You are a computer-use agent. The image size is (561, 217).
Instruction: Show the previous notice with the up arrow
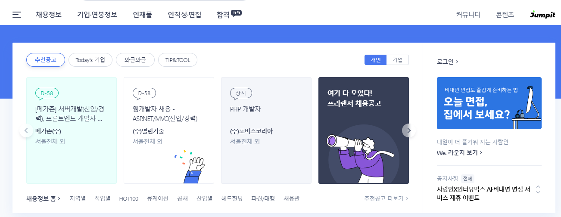click(x=538, y=187)
